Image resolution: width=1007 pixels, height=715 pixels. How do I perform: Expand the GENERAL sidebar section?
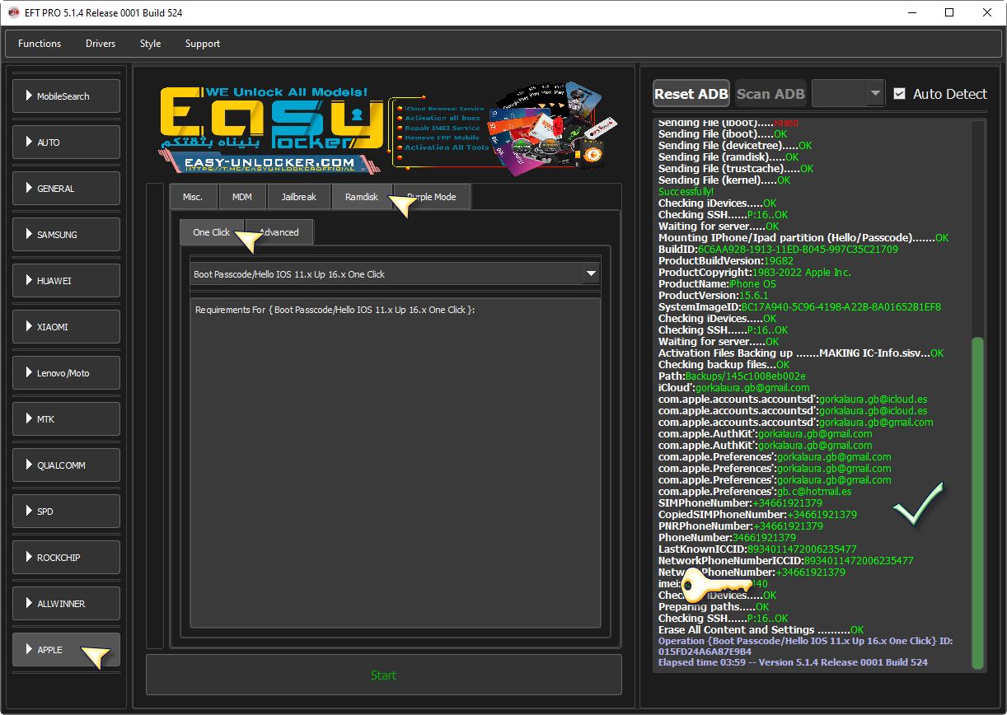tap(67, 189)
